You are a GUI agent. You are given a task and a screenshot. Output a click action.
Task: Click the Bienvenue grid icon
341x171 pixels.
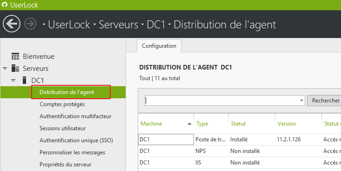[15, 57]
